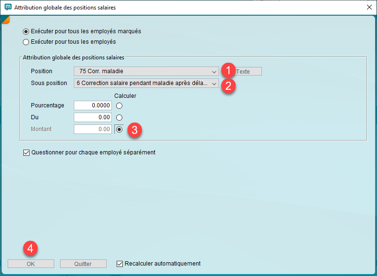This screenshot has width=377, height=276.
Task: Select Calculer radio for Du row
Action: (x=119, y=117)
